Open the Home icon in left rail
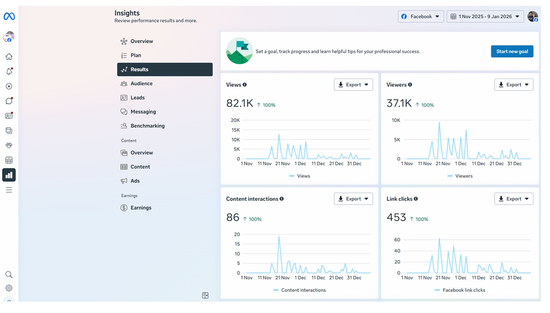Image resolution: width=550 pixels, height=313 pixels. tap(9, 57)
